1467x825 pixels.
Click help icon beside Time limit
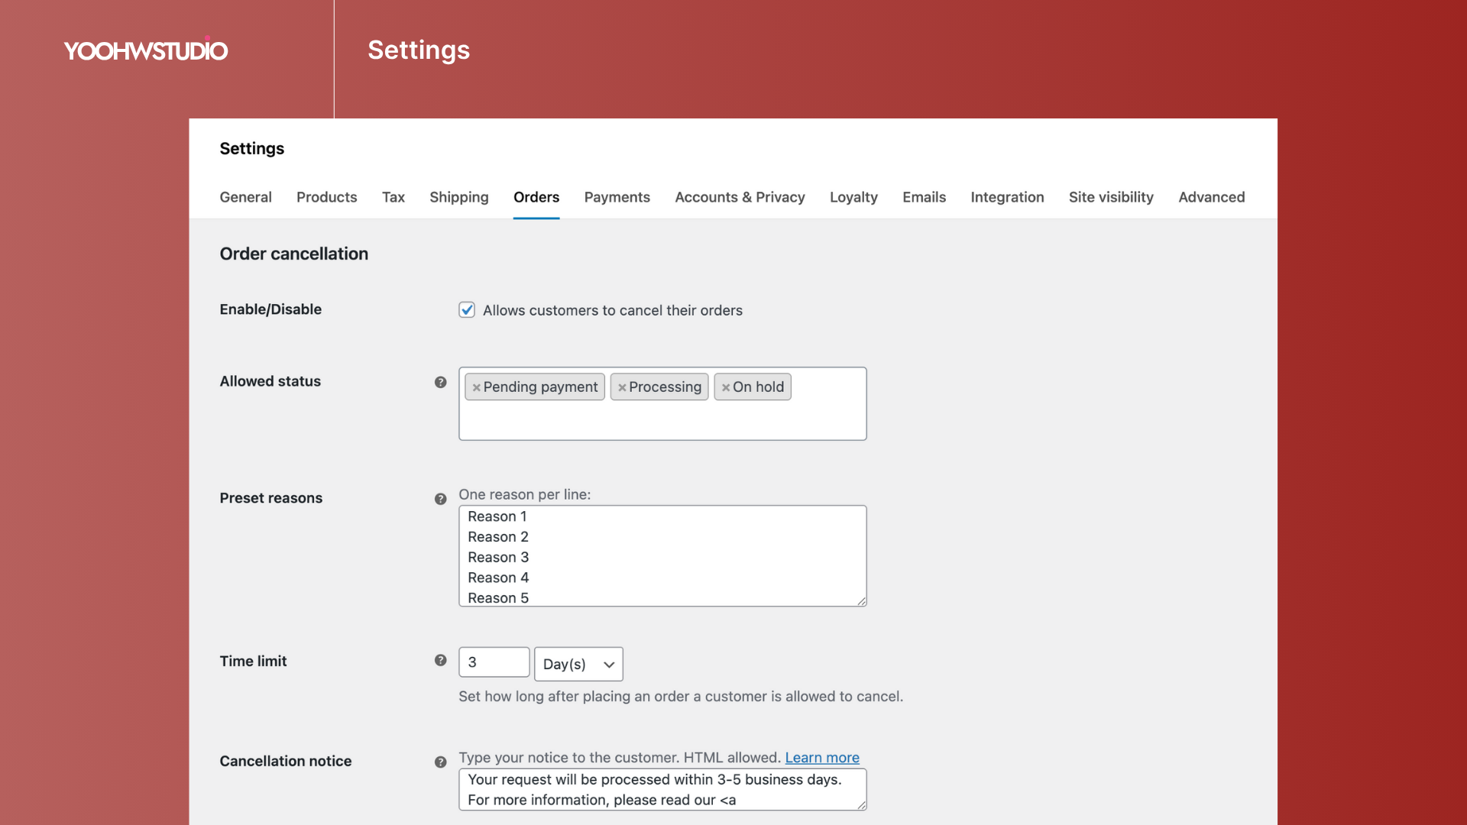click(440, 660)
